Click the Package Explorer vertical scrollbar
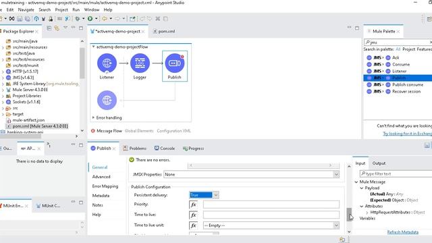The width and height of the screenshot is (432, 243). 82,63
